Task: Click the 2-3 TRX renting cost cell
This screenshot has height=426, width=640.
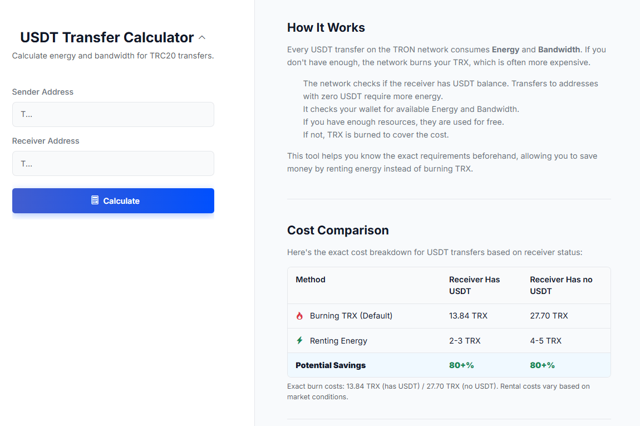Action: pos(465,341)
